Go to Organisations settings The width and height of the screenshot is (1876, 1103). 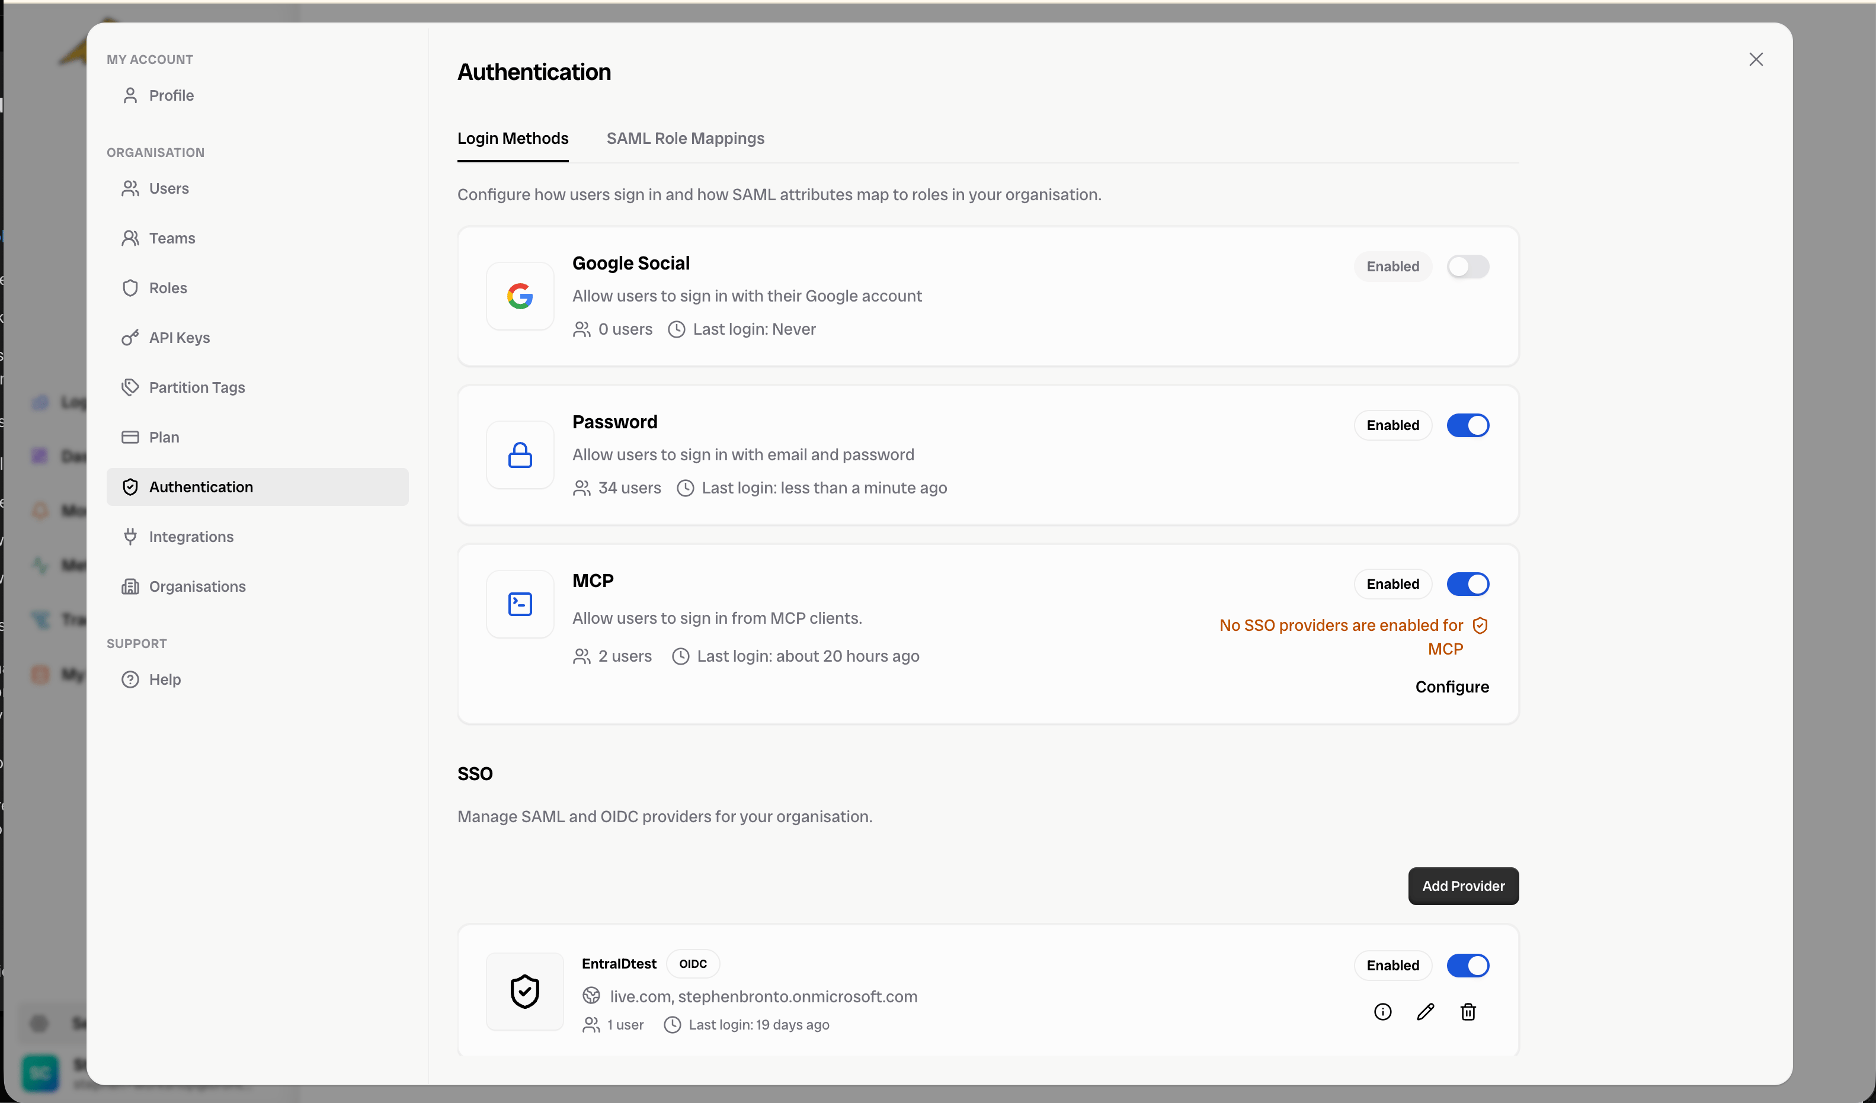click(x=257, y=586)
